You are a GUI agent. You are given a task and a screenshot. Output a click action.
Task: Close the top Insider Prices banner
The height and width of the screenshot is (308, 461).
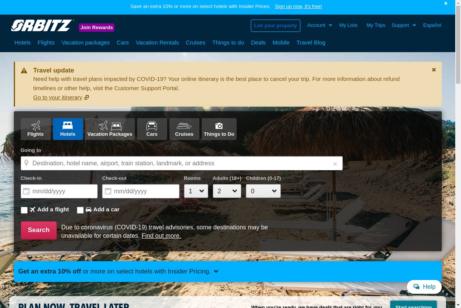coord(446,3)
